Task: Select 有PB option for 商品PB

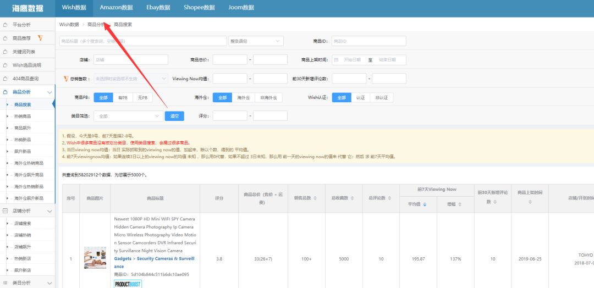Action: click(x=122, y=97)
